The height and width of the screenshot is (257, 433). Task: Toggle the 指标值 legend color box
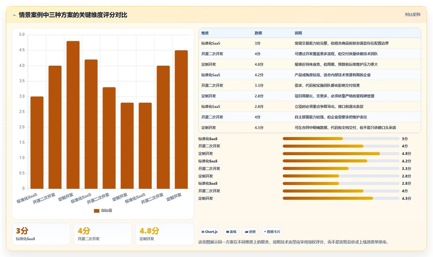pos(97,211)
